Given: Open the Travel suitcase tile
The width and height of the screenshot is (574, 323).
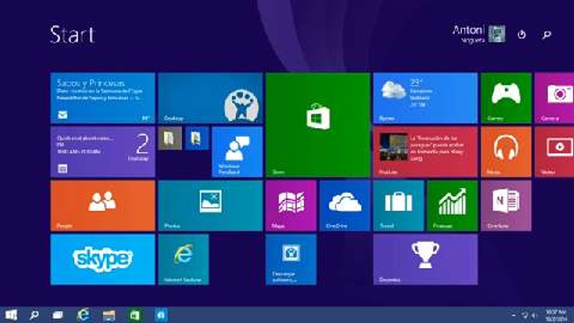Looking at the screenshot, I should pyautogui.click(x=399, y=206).
